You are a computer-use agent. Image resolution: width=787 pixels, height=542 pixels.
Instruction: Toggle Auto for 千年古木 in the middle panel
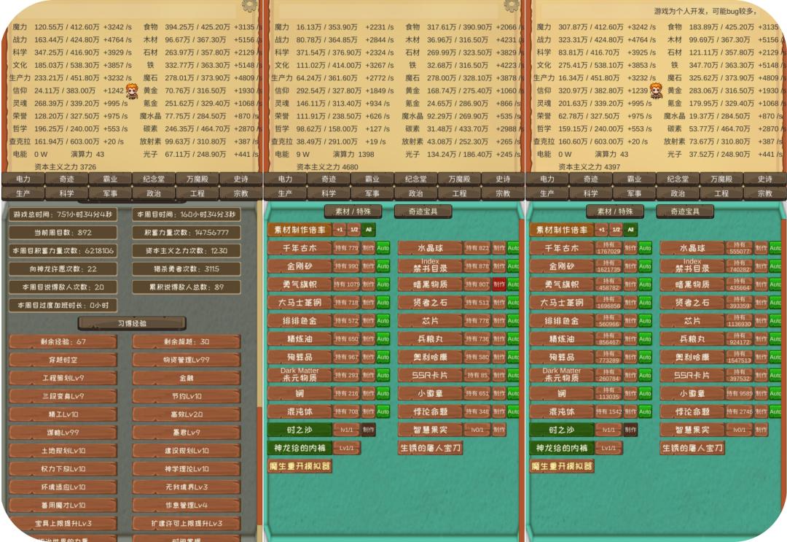tap(383, 247)
